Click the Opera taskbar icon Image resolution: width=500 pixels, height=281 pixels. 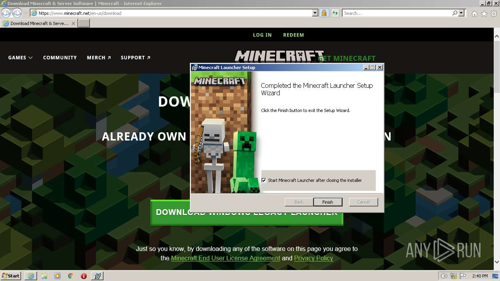point(84,276)
